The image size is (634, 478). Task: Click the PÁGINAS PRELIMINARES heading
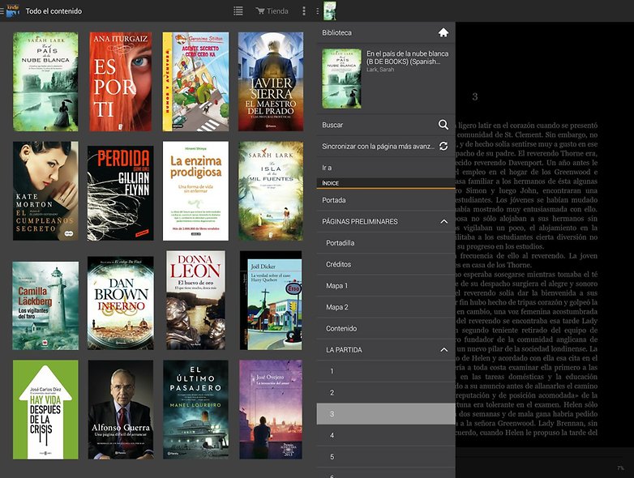point(359,221)
